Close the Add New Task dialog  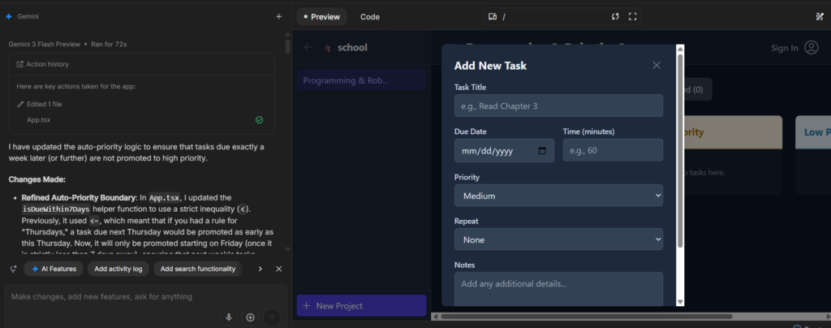pyautogui.click(x=657, y=65)
